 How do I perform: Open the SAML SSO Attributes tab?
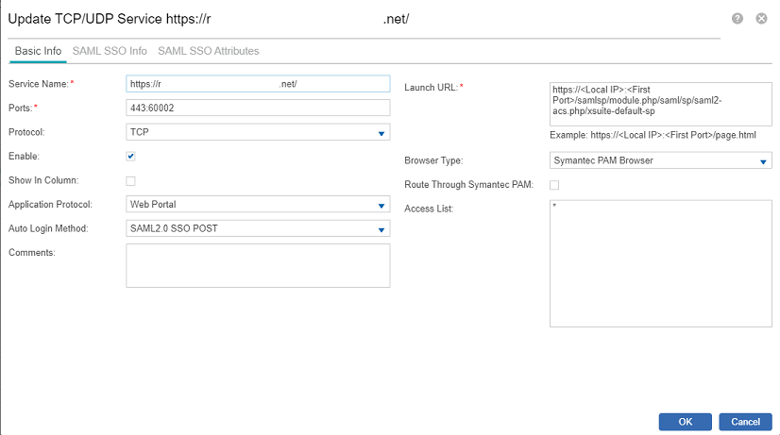click(208, 51)
